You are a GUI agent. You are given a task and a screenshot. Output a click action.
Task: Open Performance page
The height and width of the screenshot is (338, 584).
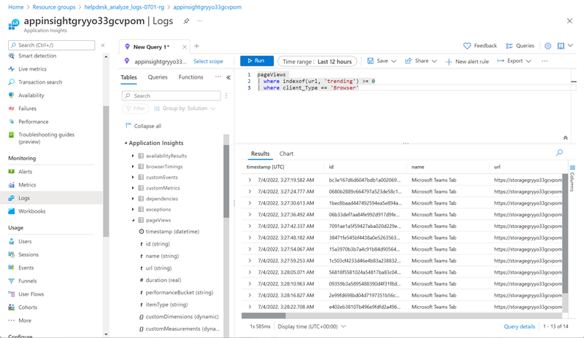(x=34, y=122)
